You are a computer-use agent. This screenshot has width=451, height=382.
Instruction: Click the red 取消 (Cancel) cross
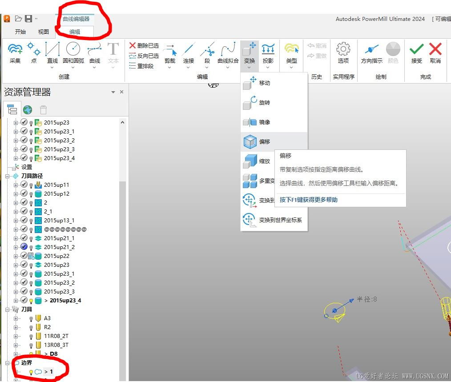pyautogui.click(x=435, y=53)
